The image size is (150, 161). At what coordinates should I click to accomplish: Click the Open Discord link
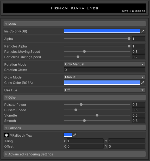[134, 11]
